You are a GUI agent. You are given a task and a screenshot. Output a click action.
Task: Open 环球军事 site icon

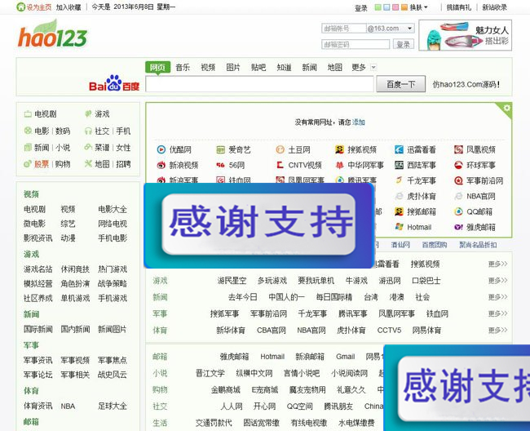(x=458, y=165)
